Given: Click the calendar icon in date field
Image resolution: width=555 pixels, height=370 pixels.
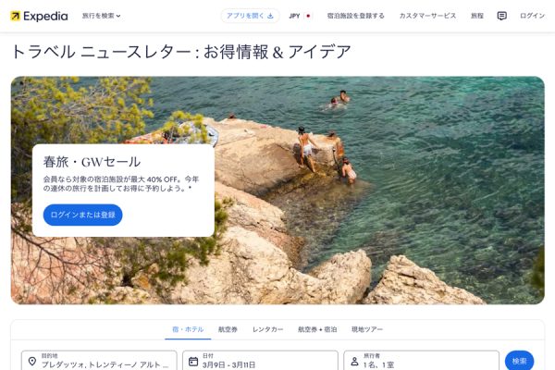Looking at the screenshot, I should point(193,361).
